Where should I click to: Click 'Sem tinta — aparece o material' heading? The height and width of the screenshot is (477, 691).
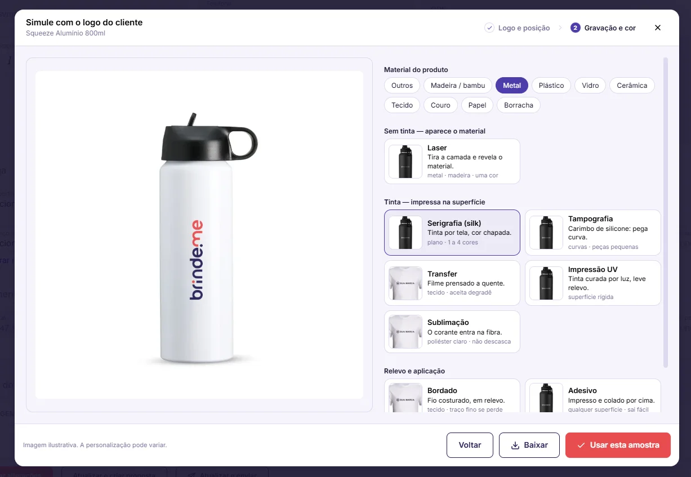pyautogui.click(x=435, y=131)
